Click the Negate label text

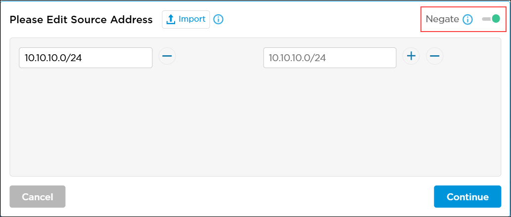[x=442, y=20]
